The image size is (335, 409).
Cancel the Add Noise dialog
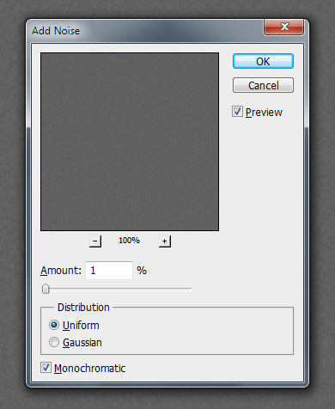click(x=263, y=85)
